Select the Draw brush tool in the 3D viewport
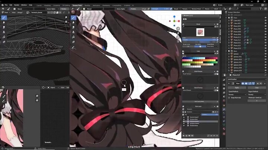 73,17
